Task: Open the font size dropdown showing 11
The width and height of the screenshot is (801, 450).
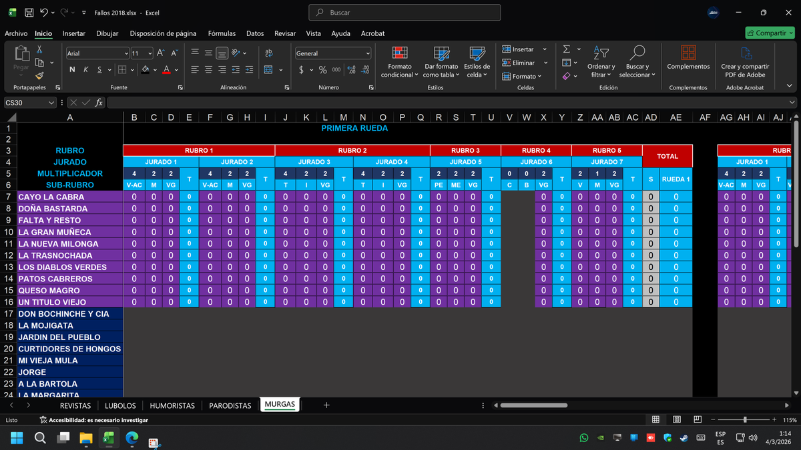Action: coord(150,53)
